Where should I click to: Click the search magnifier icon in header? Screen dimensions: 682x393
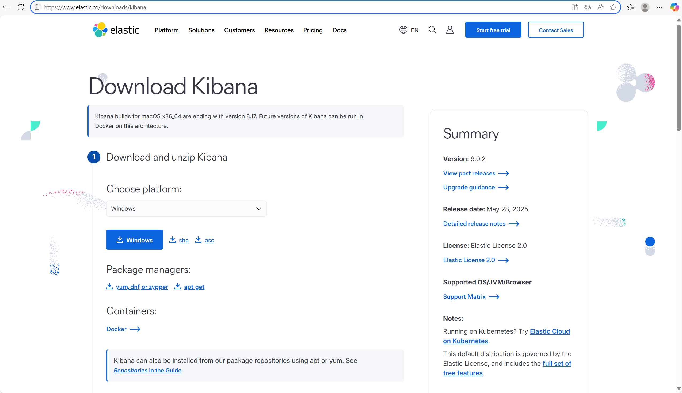point(432,30)
